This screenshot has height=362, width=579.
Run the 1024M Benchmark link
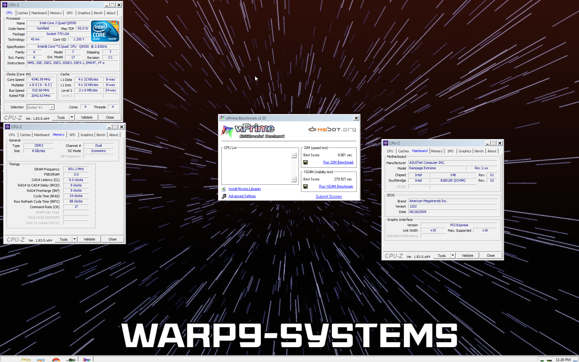click(x=336, y=186)
